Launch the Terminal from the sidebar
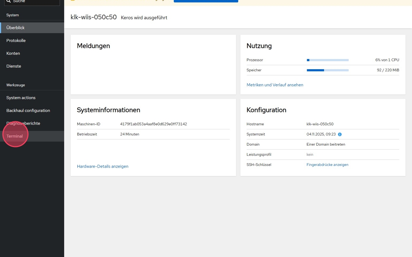This screenshot has height=257, width=412. (x=15, y=136)
